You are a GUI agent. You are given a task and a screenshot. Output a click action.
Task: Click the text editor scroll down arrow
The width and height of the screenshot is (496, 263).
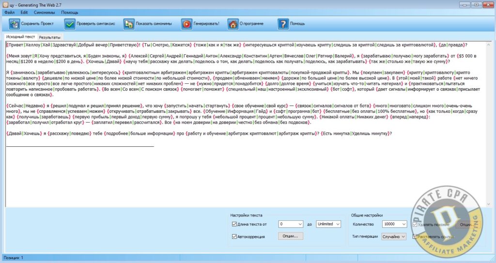coord(489,204)
